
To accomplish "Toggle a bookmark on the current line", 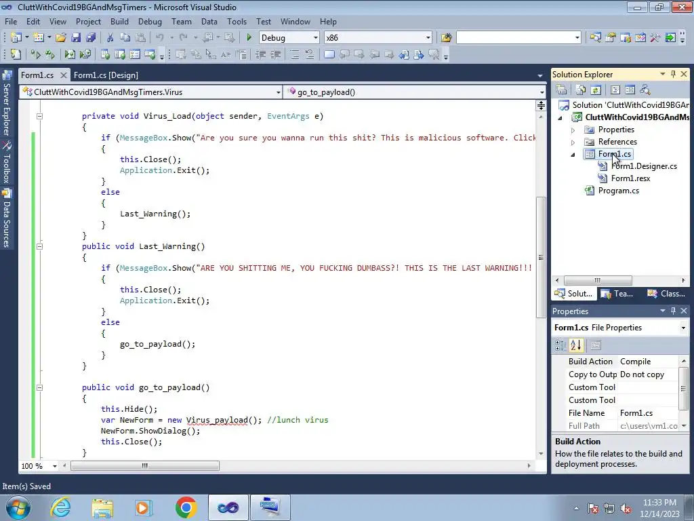I will (x=329, y=54).
